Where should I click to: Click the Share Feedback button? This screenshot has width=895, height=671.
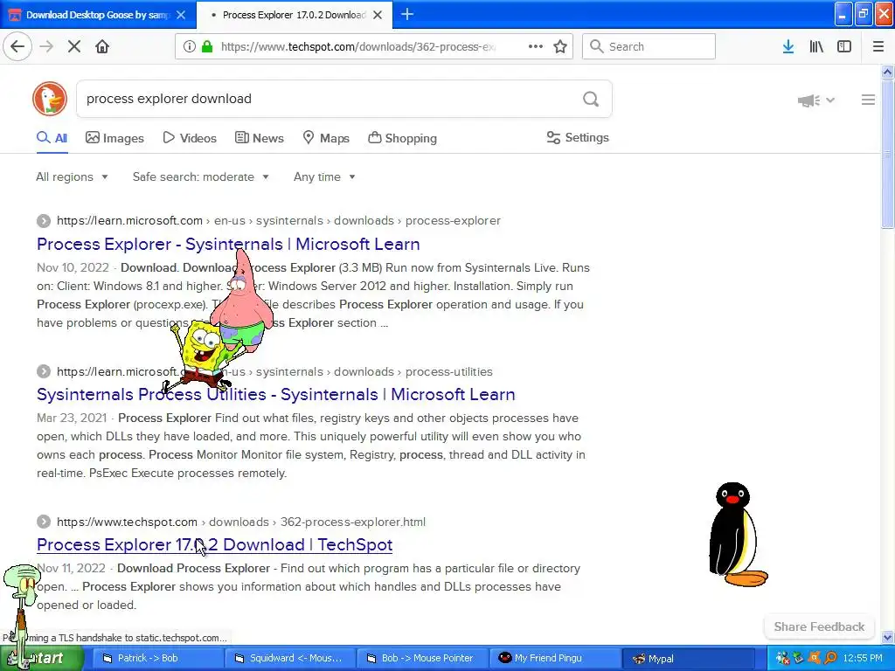click(x=819, y=626)
